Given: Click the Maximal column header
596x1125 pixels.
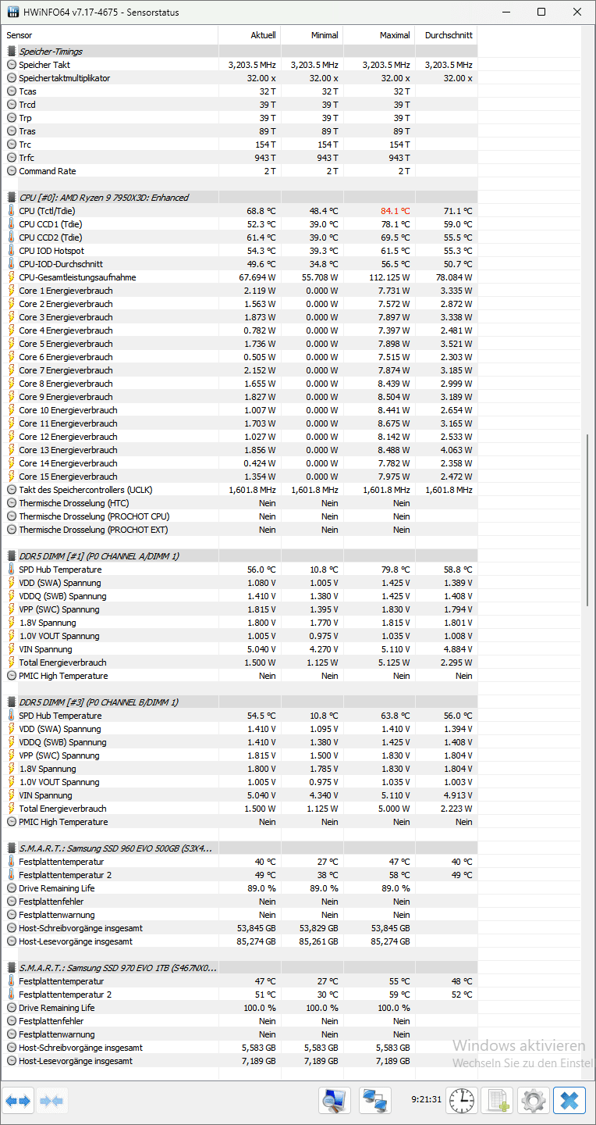Looking at the screenshot, I should tap(379, 35).
